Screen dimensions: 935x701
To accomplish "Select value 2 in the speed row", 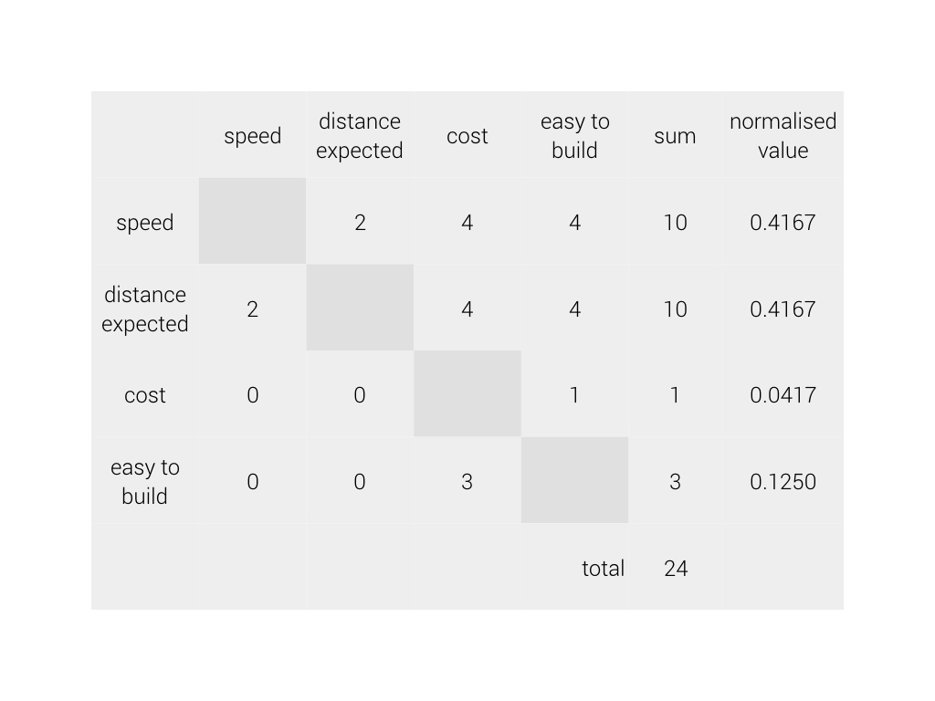I will click(x=360, y=221).
